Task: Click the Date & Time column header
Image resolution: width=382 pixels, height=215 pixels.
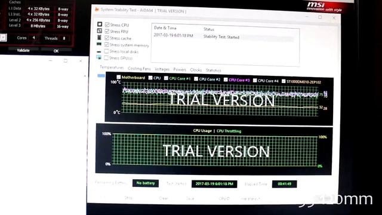Action: coord(165,28)
